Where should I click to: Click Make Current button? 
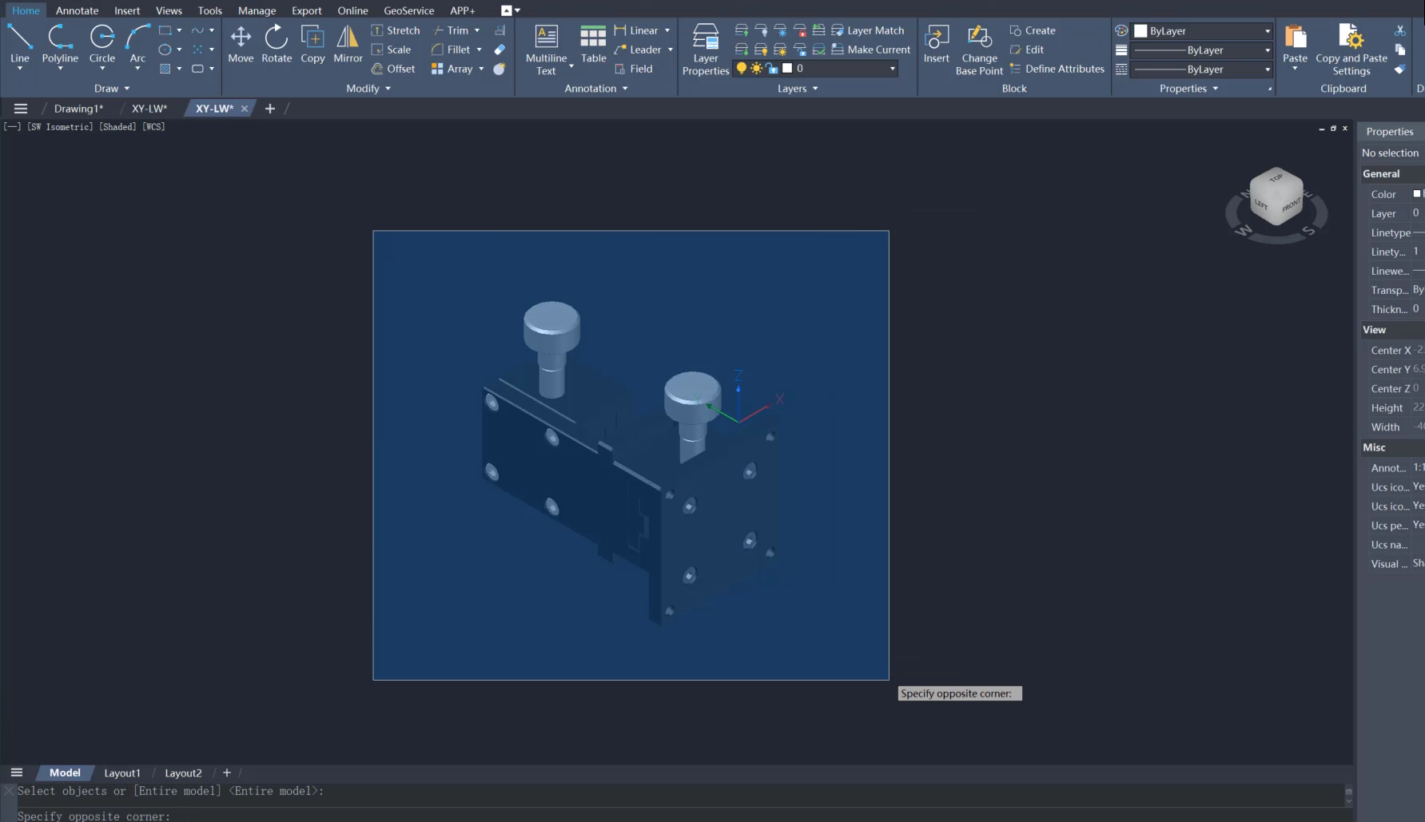click(x=870, y=50)
